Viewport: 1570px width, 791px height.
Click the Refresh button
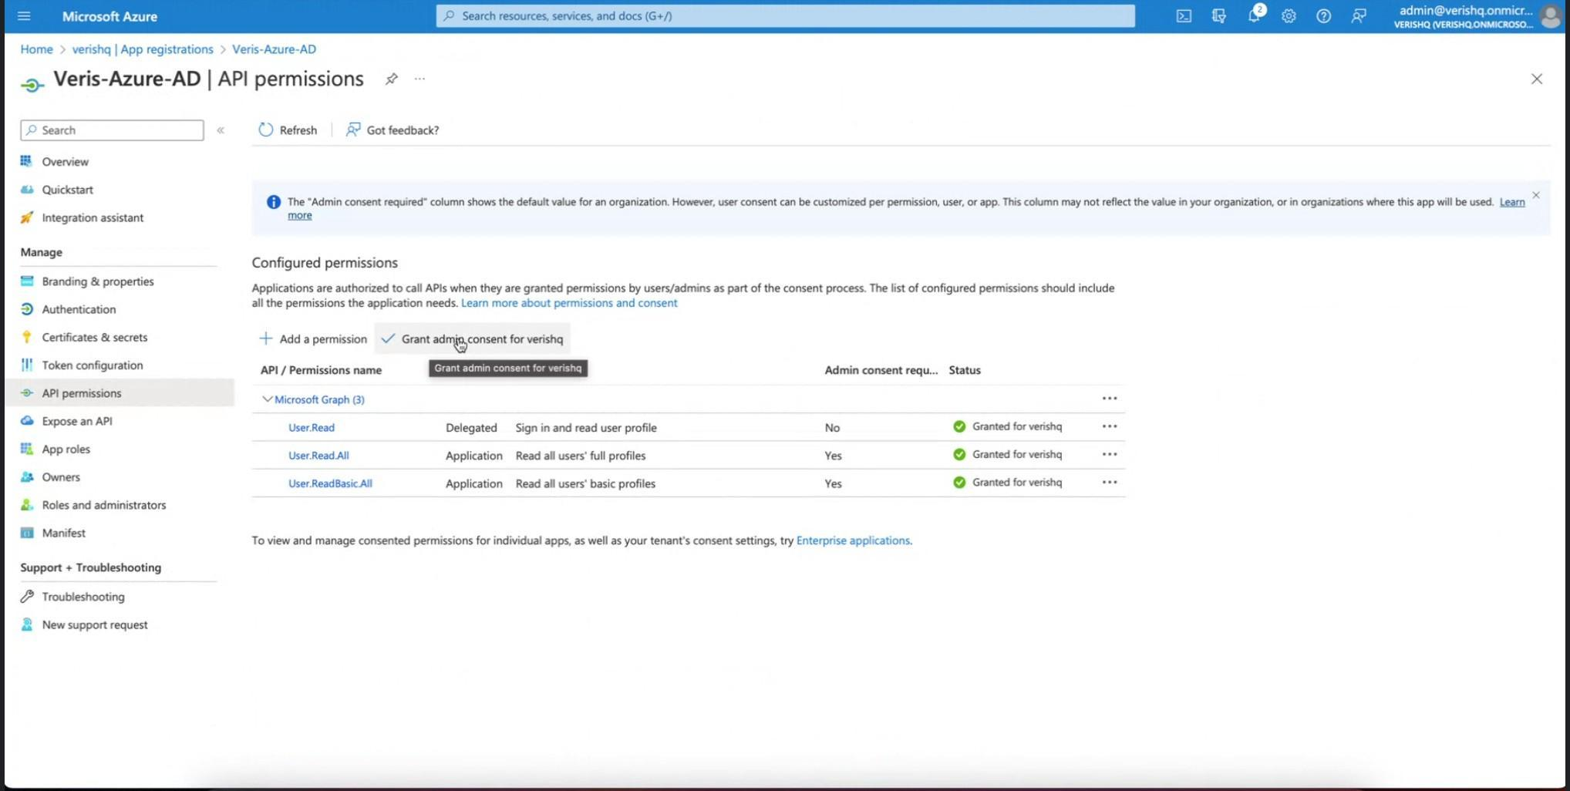click(288, 130)
